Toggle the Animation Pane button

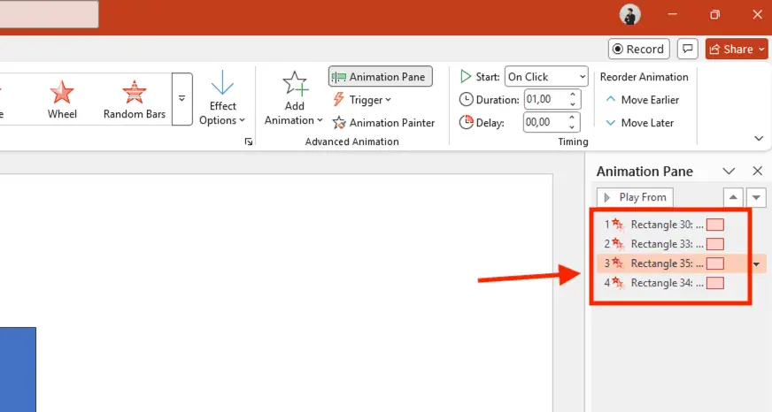(381, 77)
